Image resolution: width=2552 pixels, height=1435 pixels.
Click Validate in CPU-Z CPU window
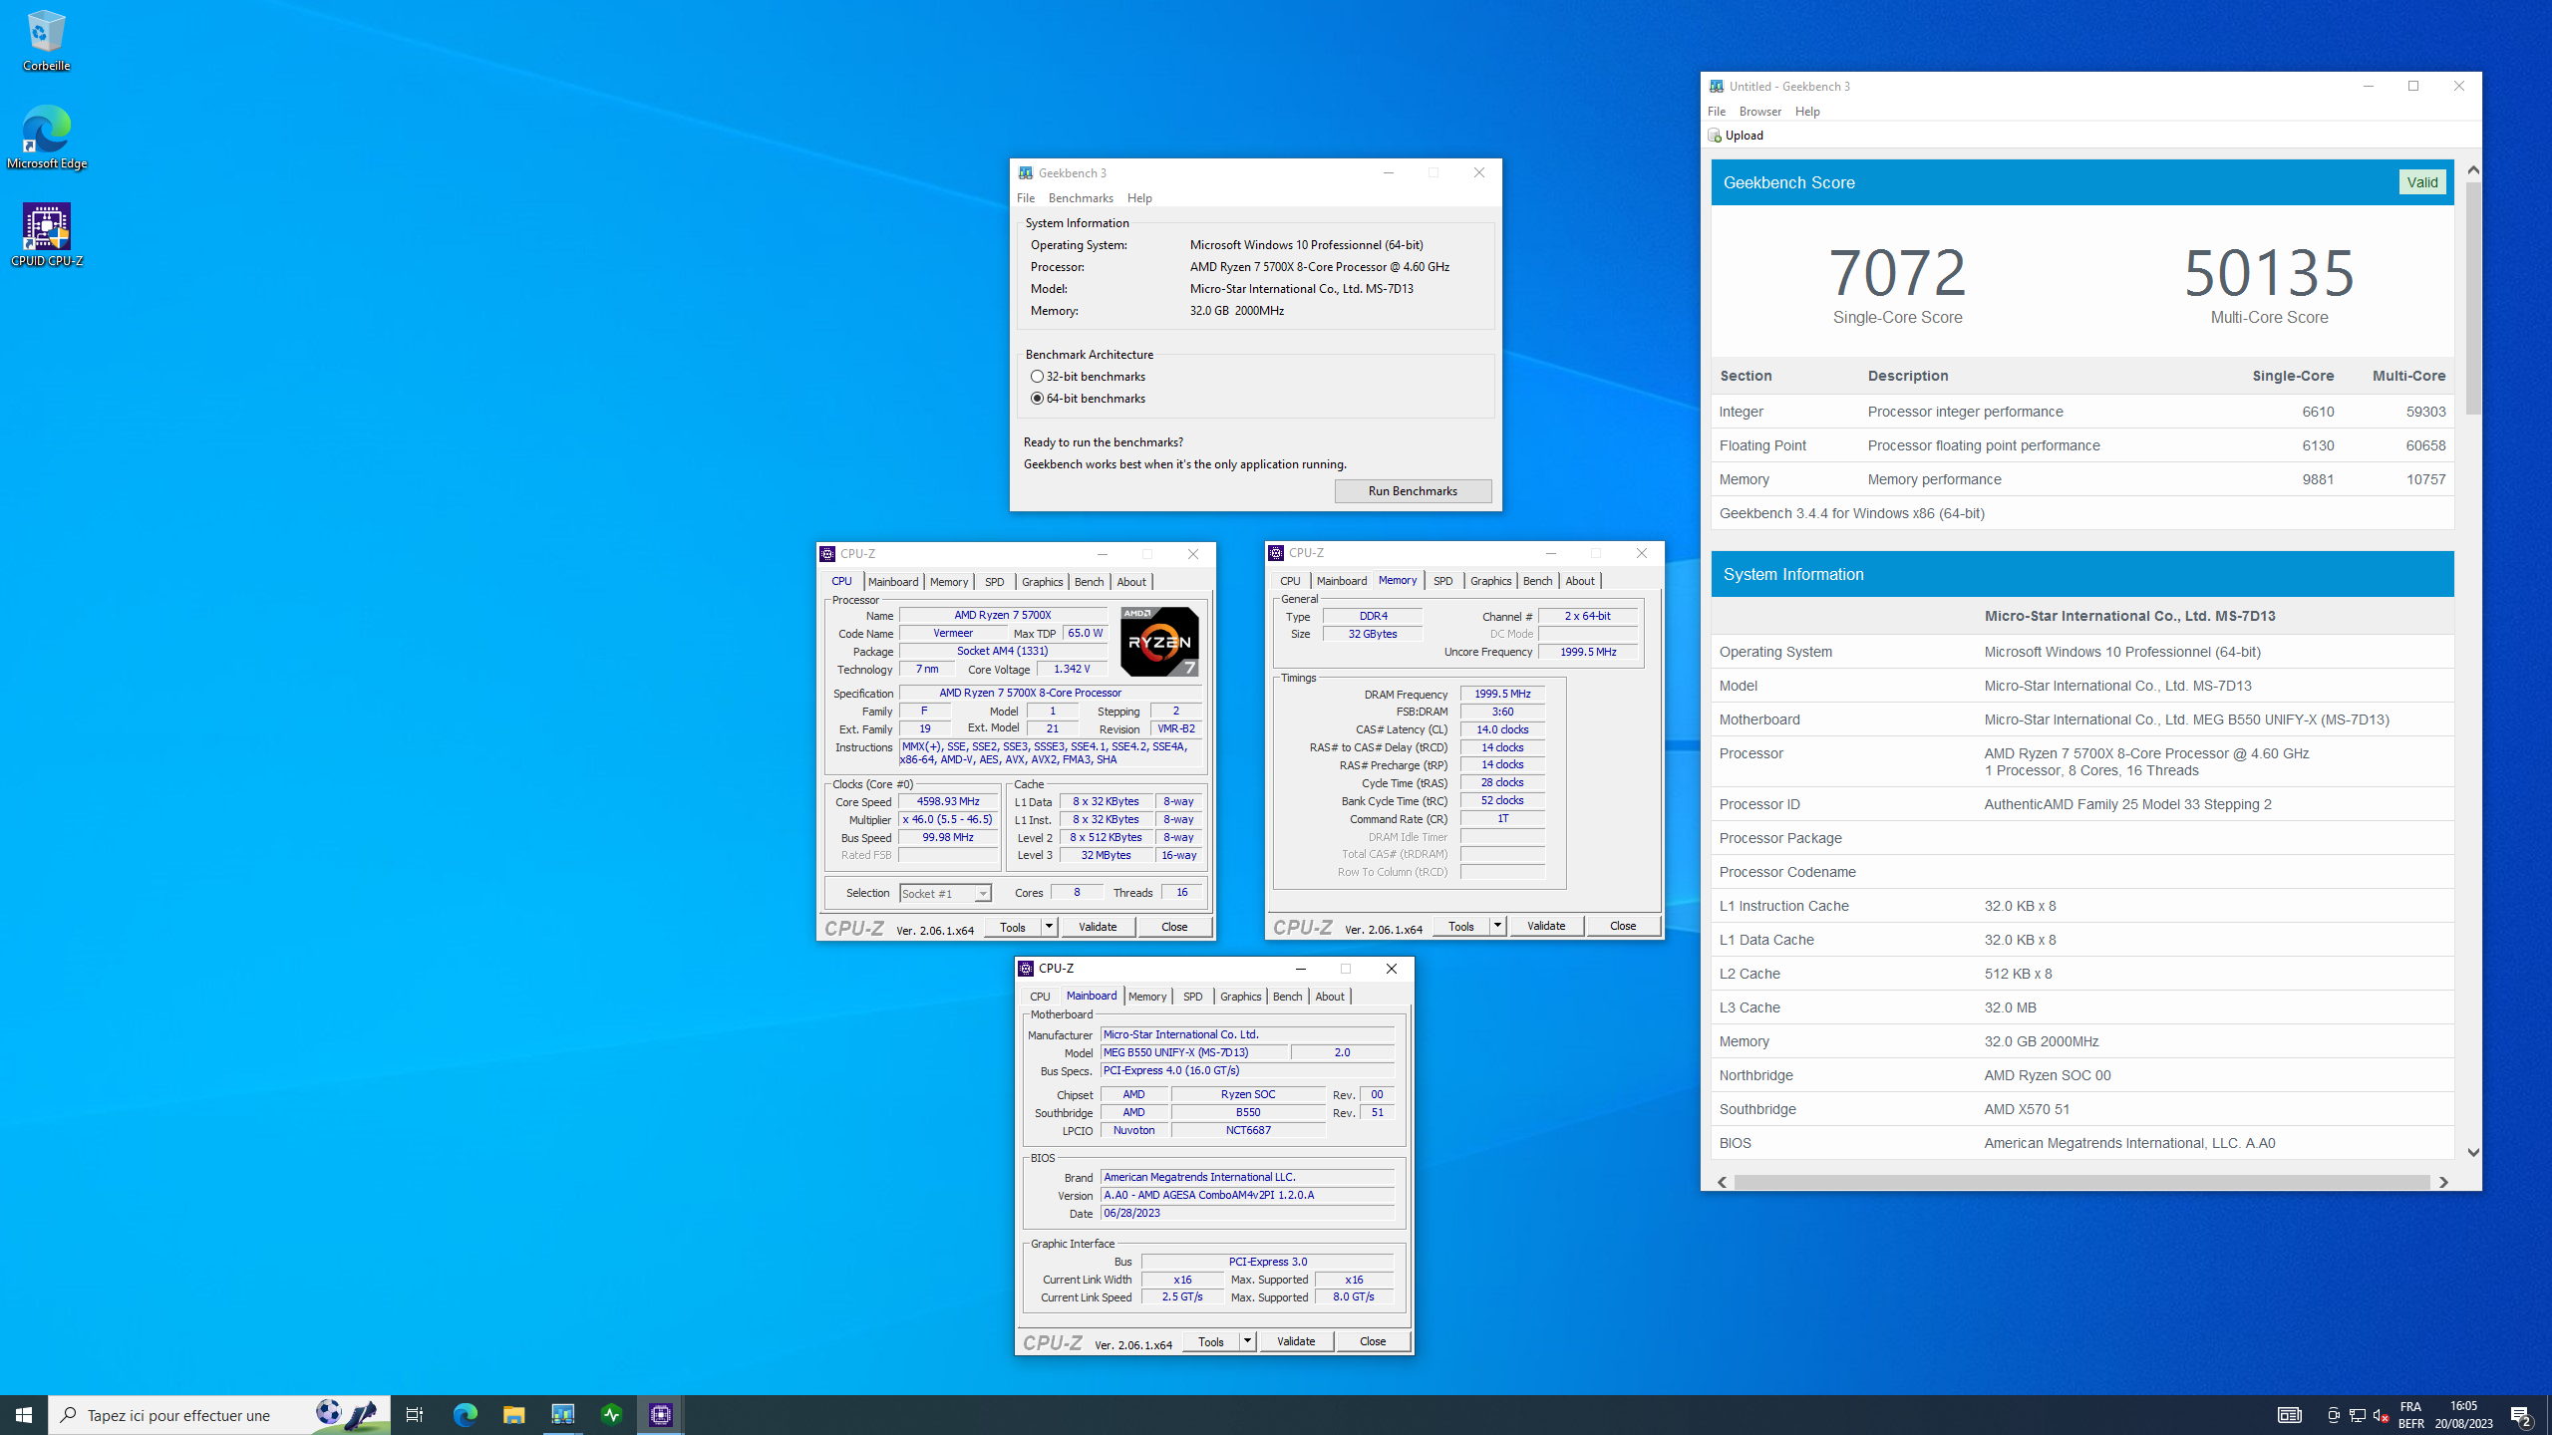click(1098, 927)
